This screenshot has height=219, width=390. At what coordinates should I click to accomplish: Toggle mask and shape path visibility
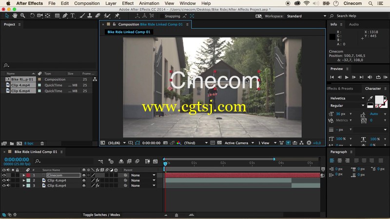(x=137, y=143)
